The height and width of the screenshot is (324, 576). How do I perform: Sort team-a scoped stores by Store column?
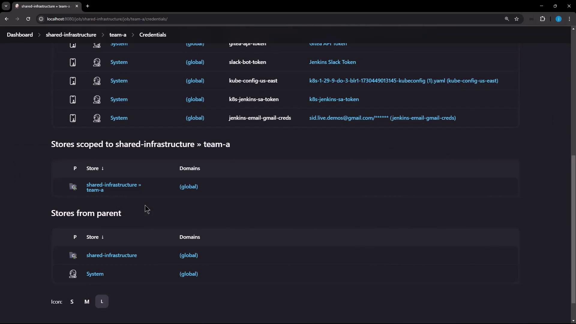pyautogui.click(x=95, y=168)
